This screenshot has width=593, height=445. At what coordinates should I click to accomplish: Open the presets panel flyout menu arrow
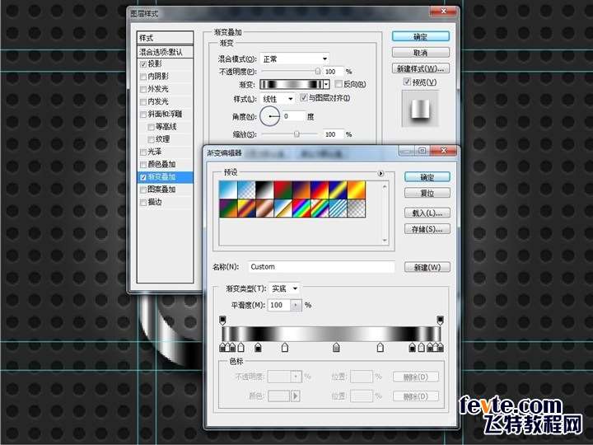tap(381, 174)
